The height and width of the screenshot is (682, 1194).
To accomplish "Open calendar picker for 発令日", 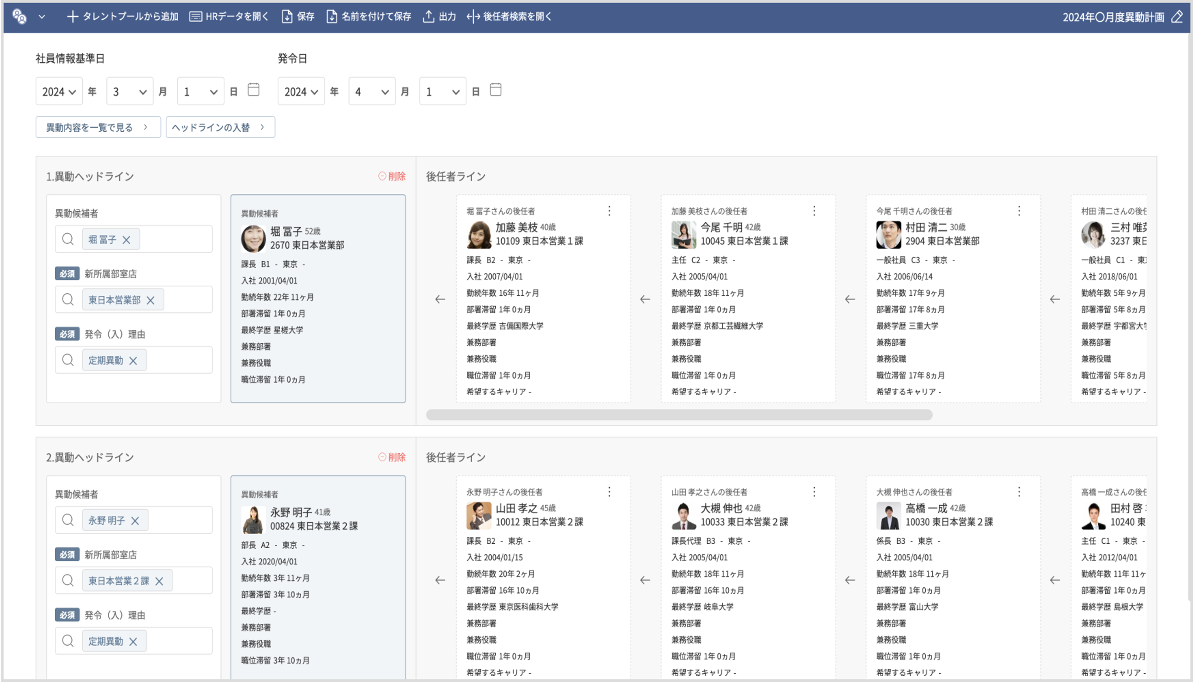I will point(496,90).
